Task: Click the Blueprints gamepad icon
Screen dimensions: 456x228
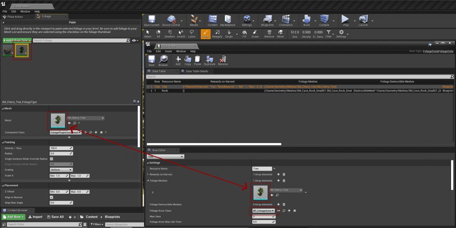Action: (267, 20)
